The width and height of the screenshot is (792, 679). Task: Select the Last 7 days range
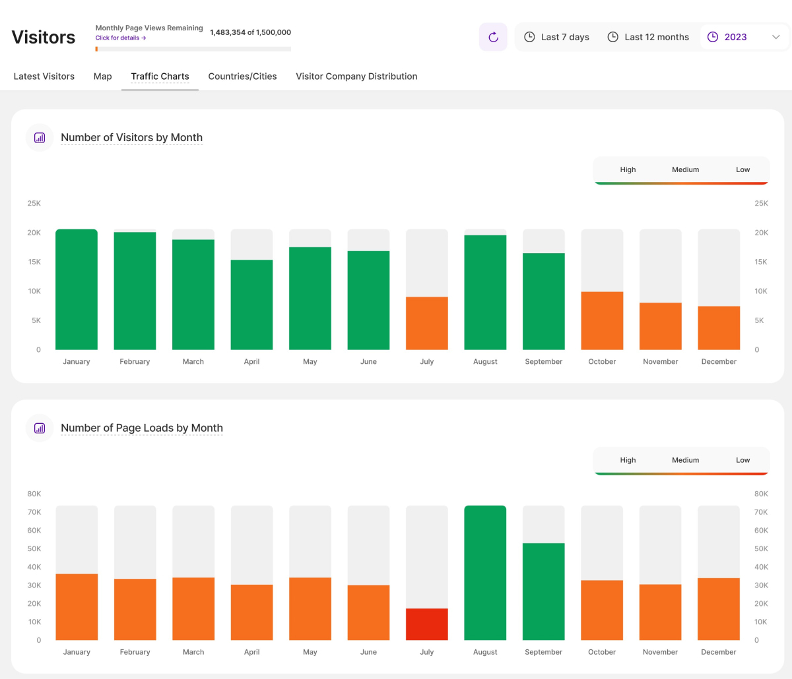point(564,37)
